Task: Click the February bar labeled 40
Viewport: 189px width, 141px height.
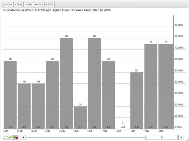Action: pyautogui.click(x=24, y=106)
